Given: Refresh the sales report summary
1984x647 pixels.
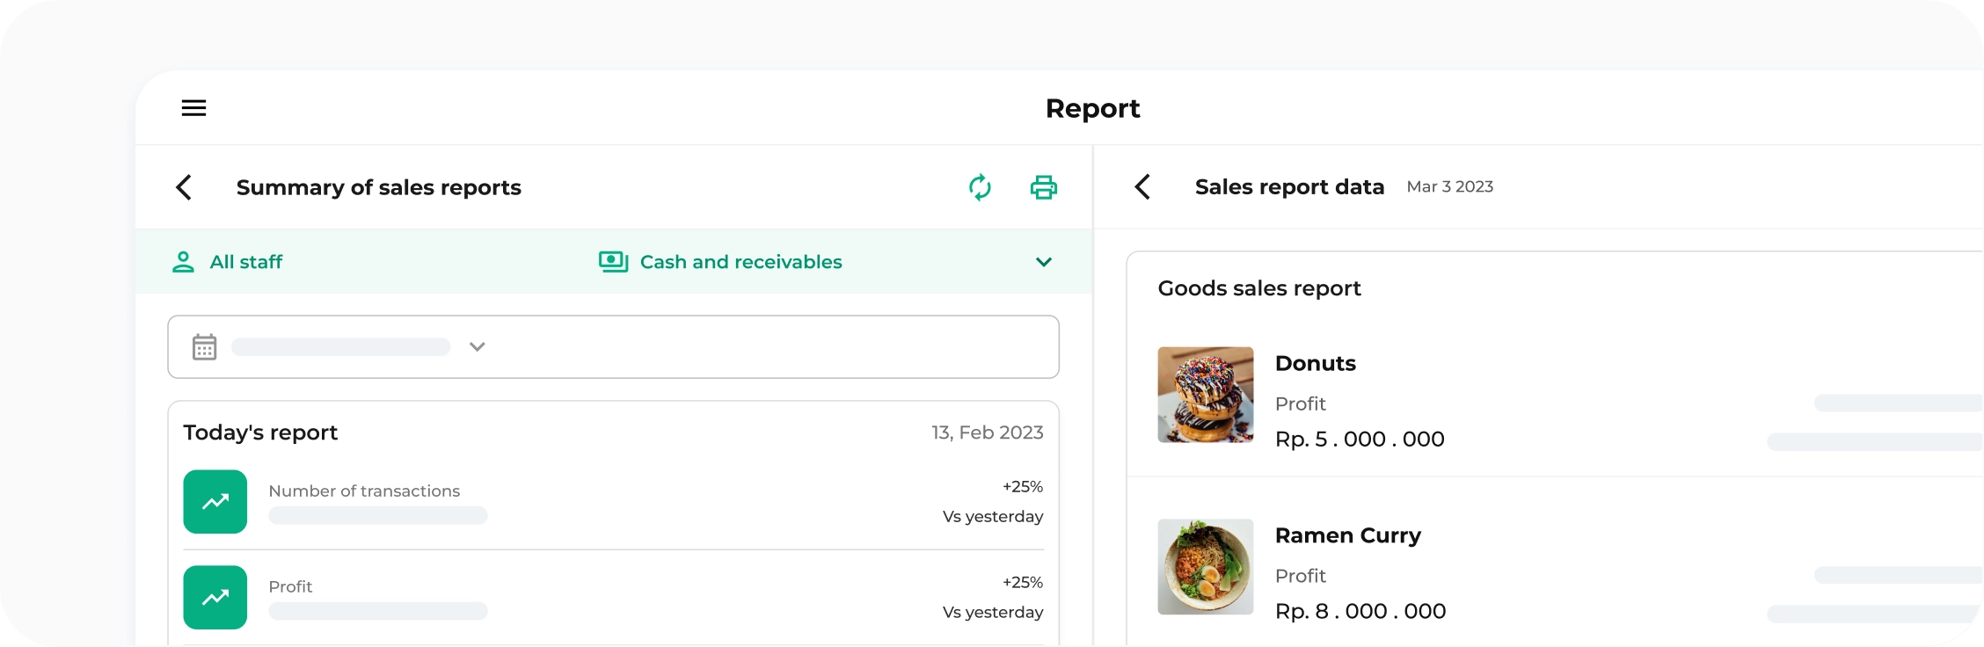Looking at the screenshot, I should coord(980,187).
